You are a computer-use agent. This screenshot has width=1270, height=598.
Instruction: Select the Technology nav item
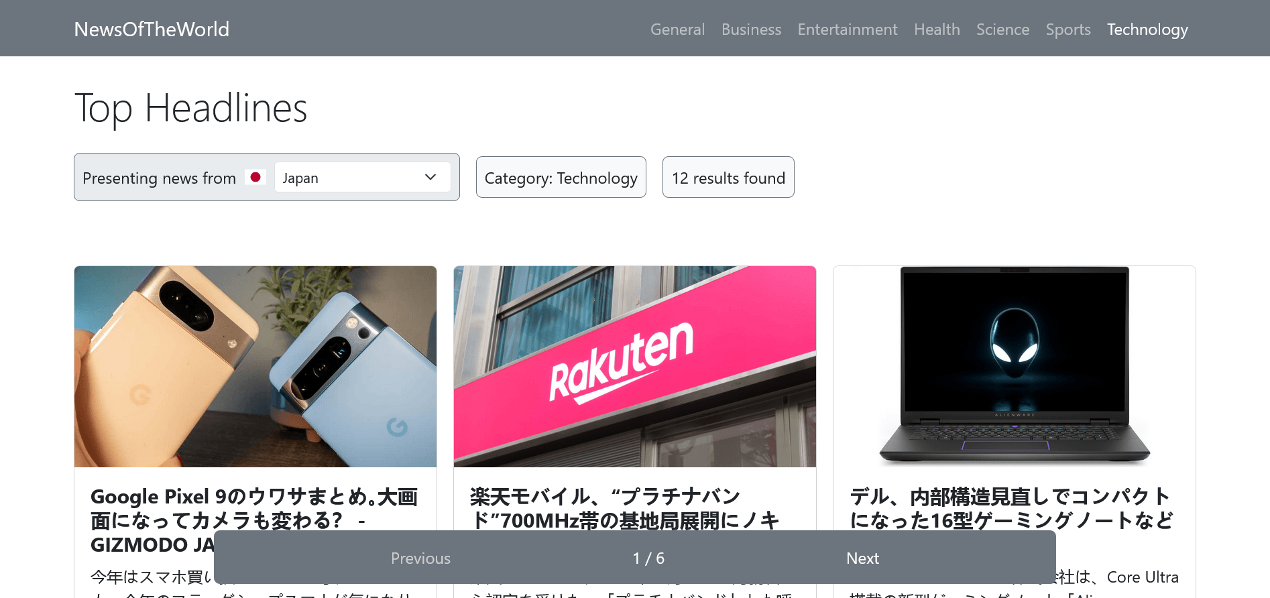[x=1147, y=29]
